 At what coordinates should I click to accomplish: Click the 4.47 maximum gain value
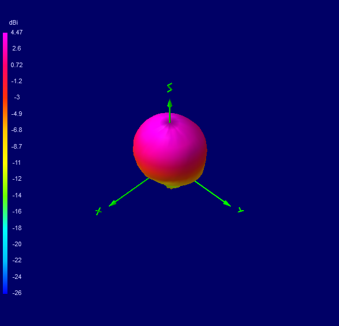(17, 32)
